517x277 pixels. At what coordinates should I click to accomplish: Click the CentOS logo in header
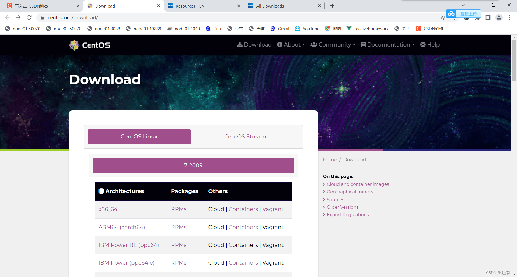(x=90, y=45)
